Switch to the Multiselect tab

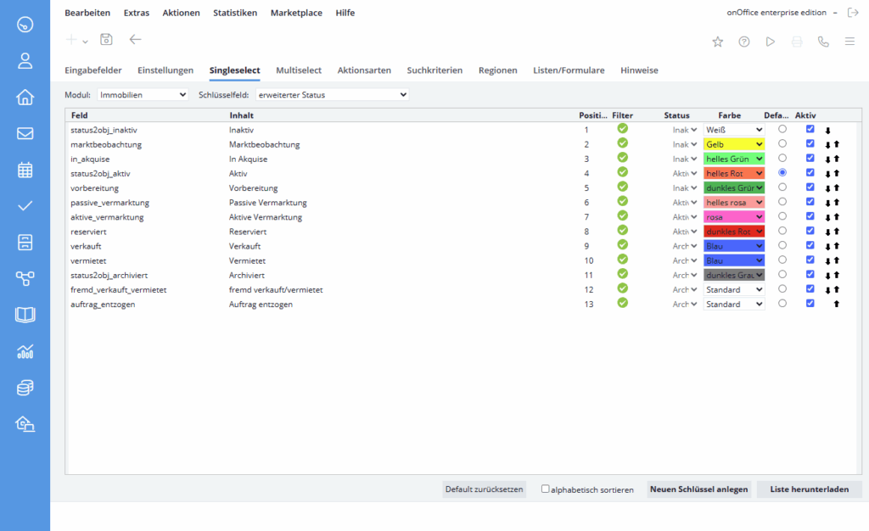(x=299, y=70)
